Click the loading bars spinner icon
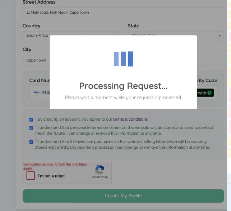This screenshot has height=211, width=231. coord(124,59)
